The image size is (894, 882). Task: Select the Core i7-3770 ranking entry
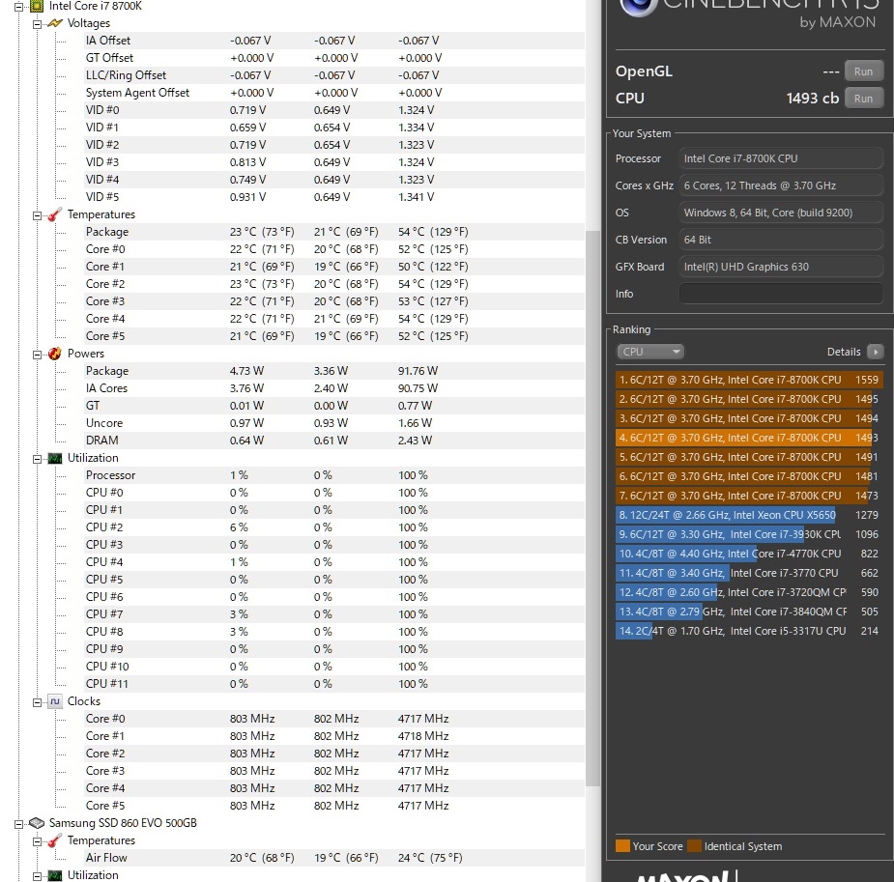click(749, 573)
